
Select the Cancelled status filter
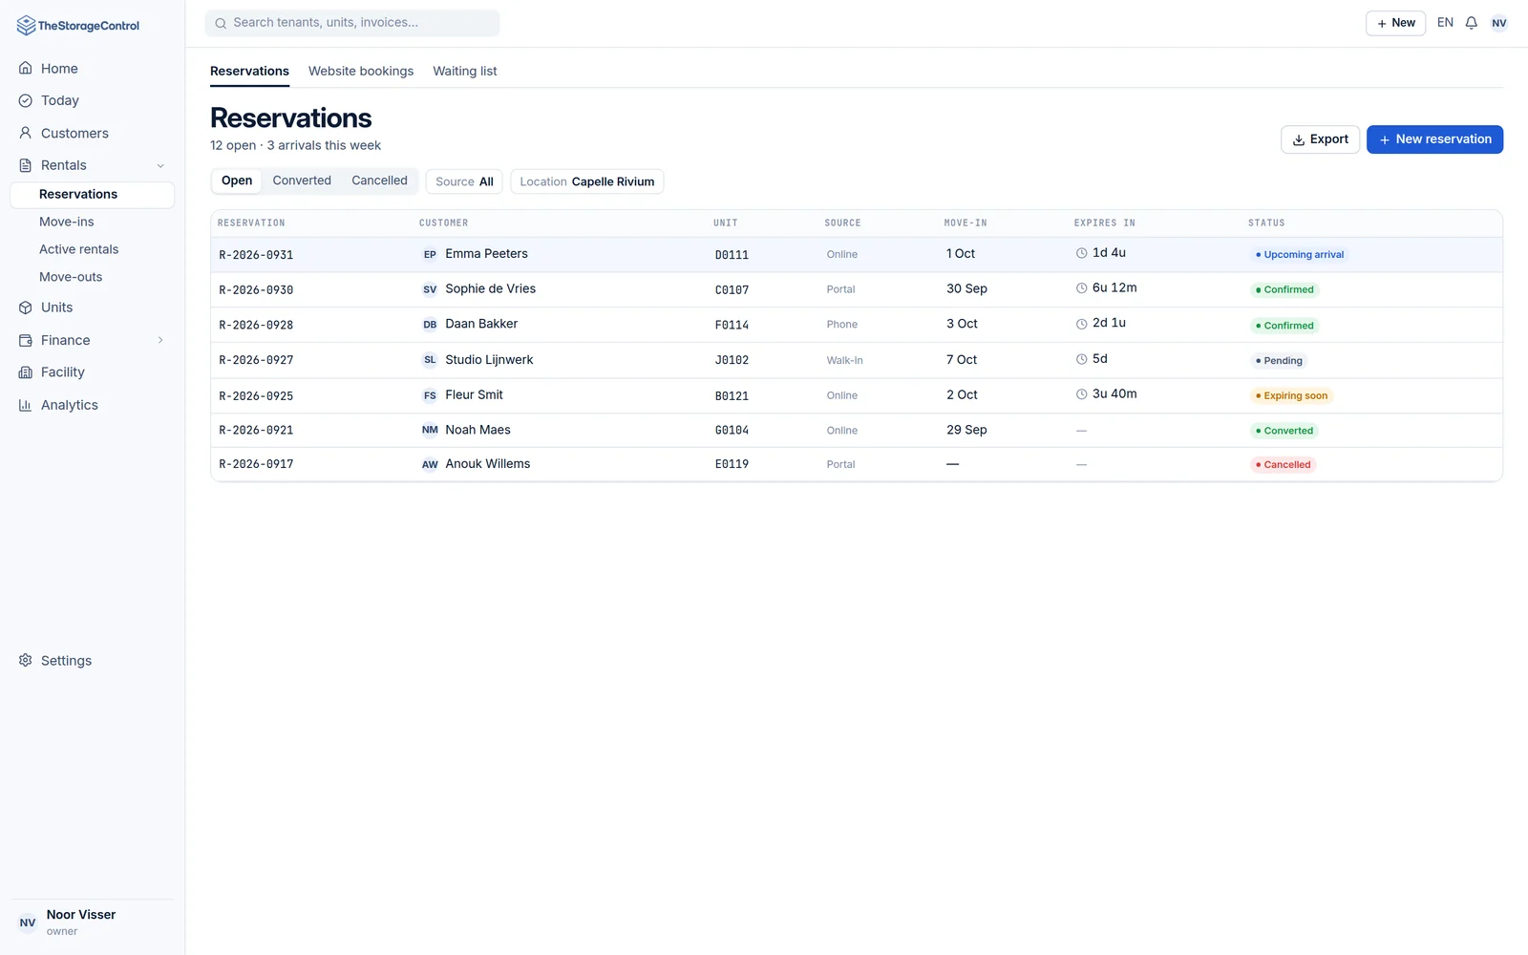click(379, 180)
